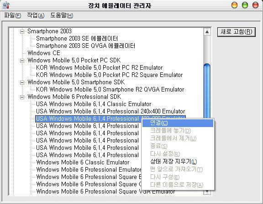Click the Device Emulator Manager title bar icon
263x204 pixels.
click(6, 5)
